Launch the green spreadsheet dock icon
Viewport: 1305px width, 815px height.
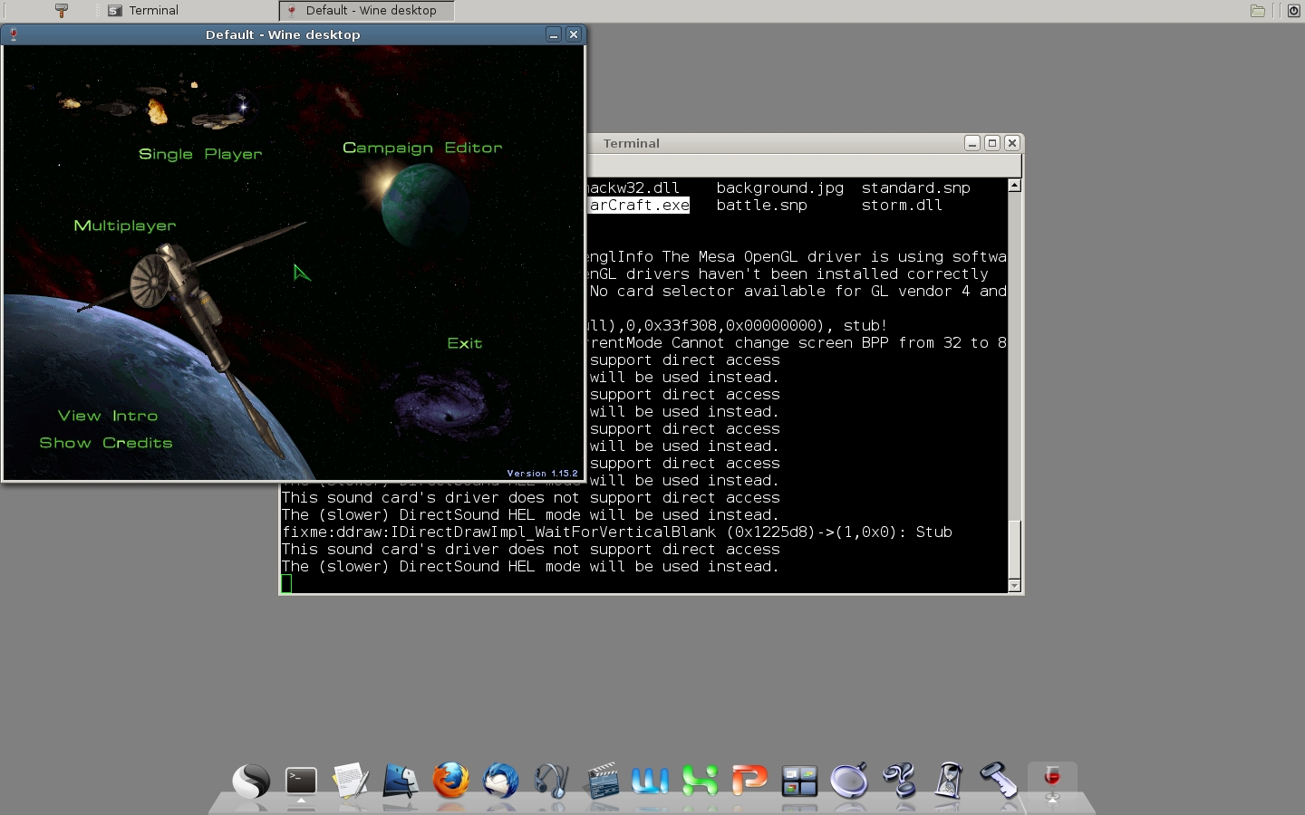[700, 781]
